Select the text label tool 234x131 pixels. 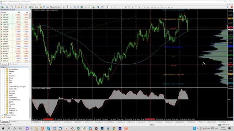click(136, 7)
